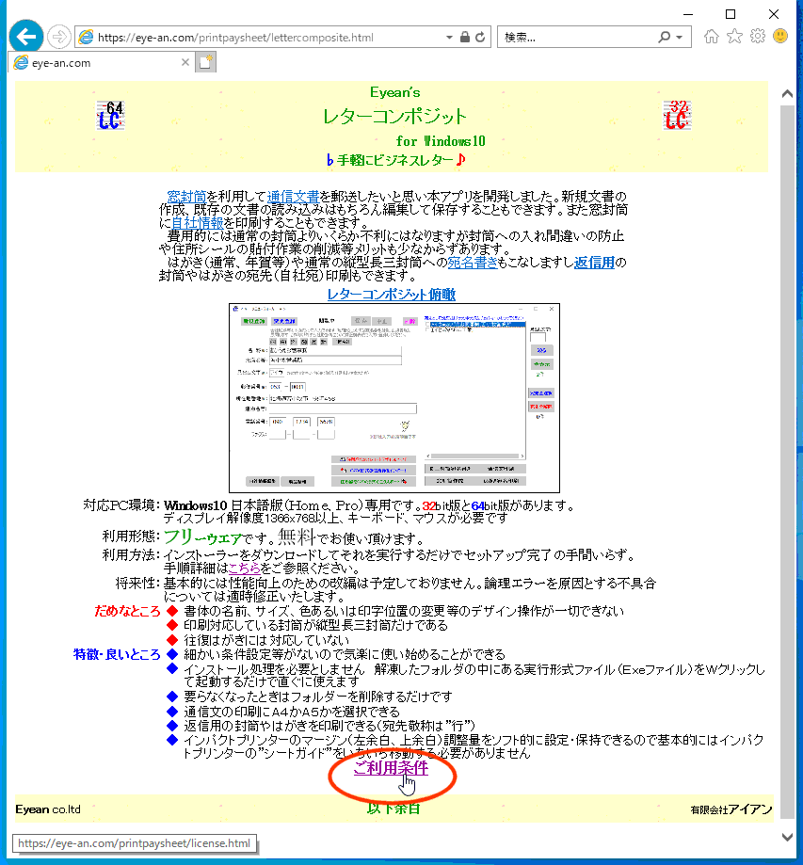Click the Letter Composite app screenshot thumbnail

394,397
